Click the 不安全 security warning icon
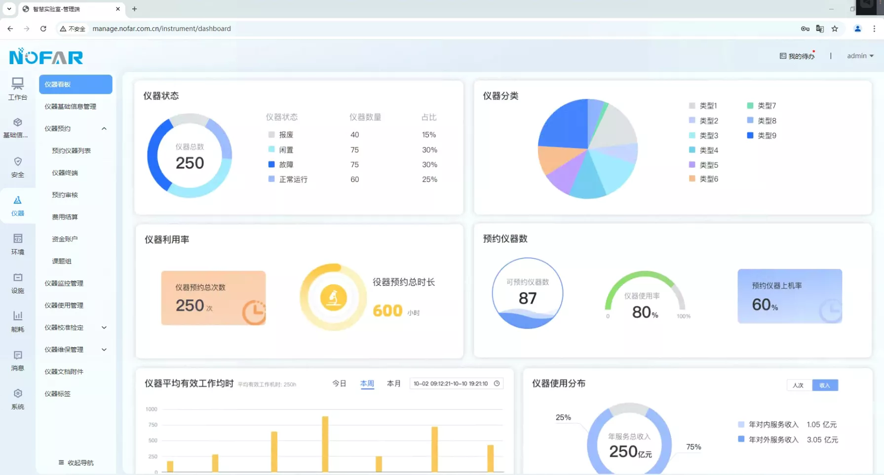The image size is (884, 475). pyautogui.click(x=63, y=29)
